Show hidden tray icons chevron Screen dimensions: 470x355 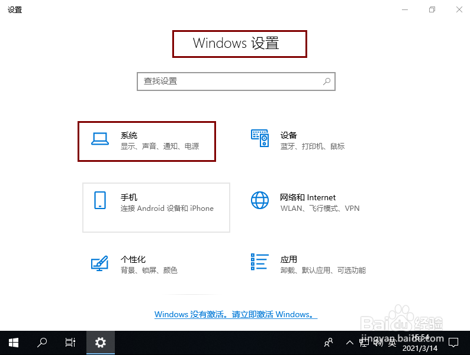(349, 343)
